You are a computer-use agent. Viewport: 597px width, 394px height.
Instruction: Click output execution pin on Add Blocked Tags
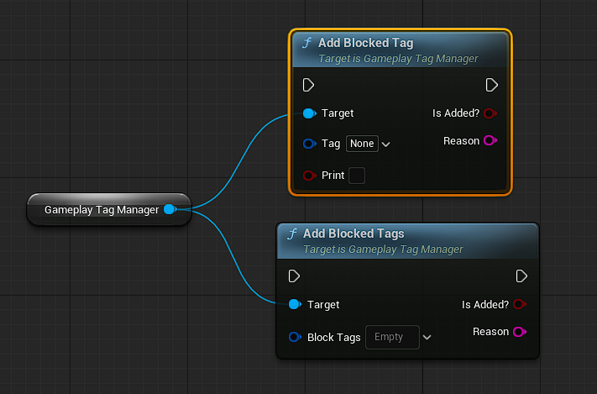[521, 276]
